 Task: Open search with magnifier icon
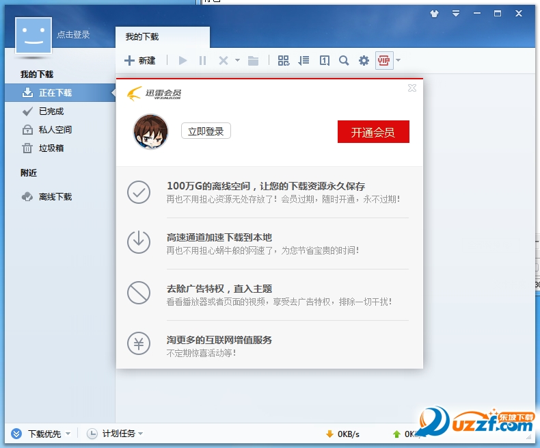tap(344, 61)
